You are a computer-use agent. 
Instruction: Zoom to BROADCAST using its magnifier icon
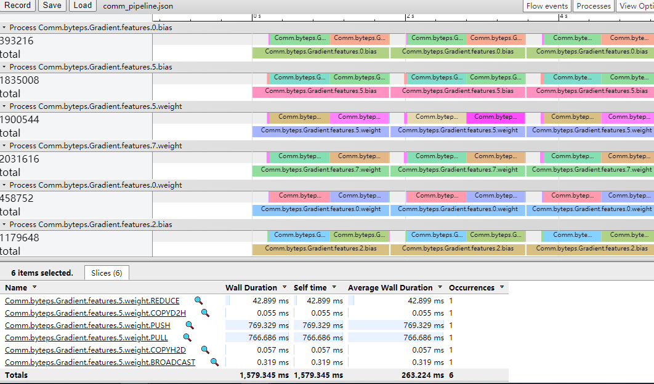[x=214, y=362]
